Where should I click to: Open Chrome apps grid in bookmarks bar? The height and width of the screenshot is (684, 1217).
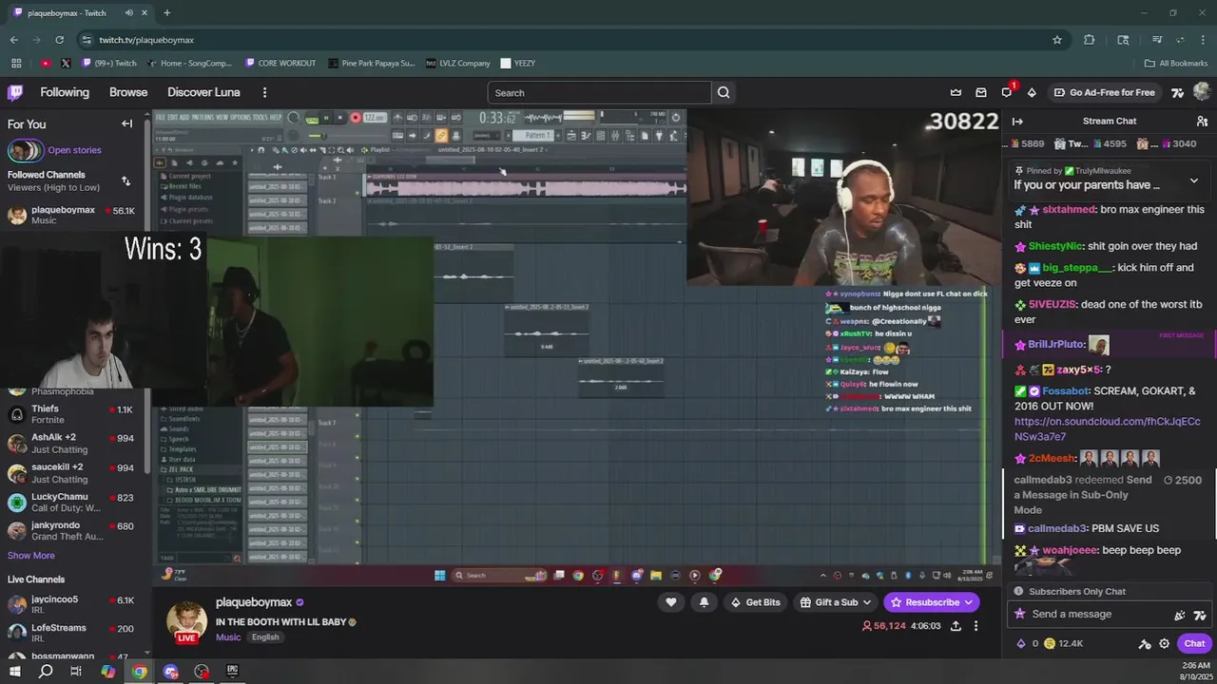(x=16, y=64)
